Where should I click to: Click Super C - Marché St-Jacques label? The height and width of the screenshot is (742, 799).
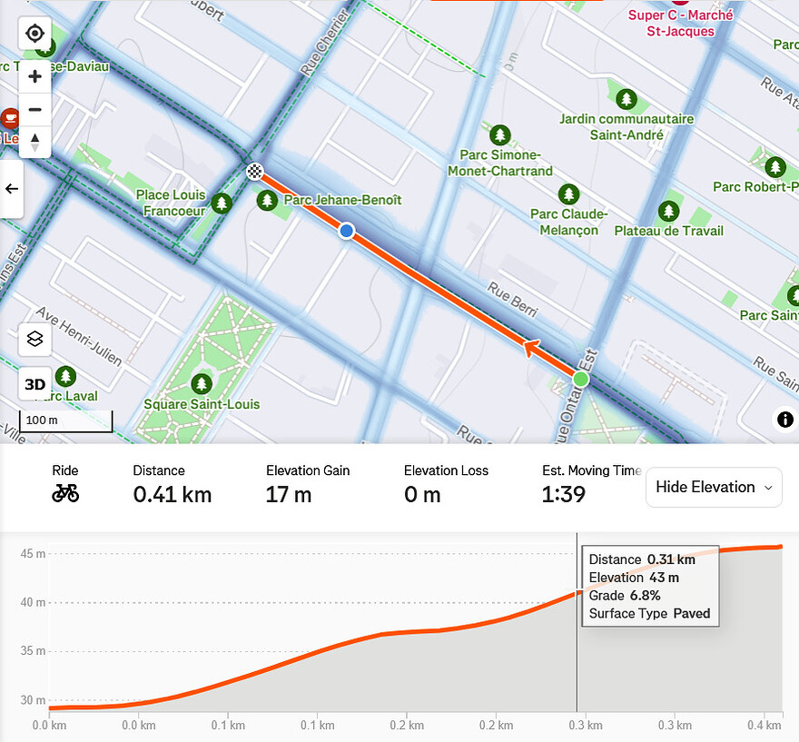click(681, 23)
